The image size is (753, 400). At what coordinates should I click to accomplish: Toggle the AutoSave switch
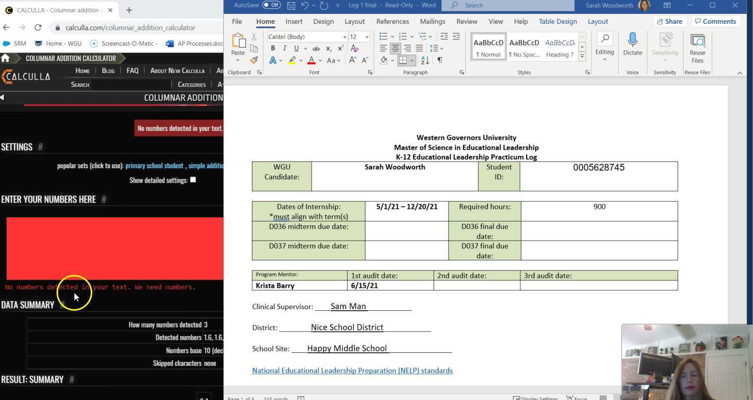271,5
